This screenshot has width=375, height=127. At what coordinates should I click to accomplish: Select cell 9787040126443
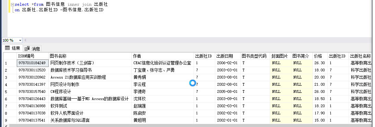[33, 99]
